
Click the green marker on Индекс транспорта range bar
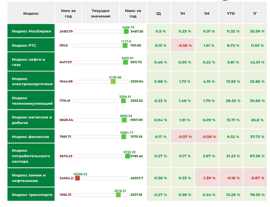tap(118, 195)
